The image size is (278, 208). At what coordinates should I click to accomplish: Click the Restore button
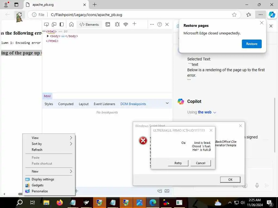(x=252, y=44)
